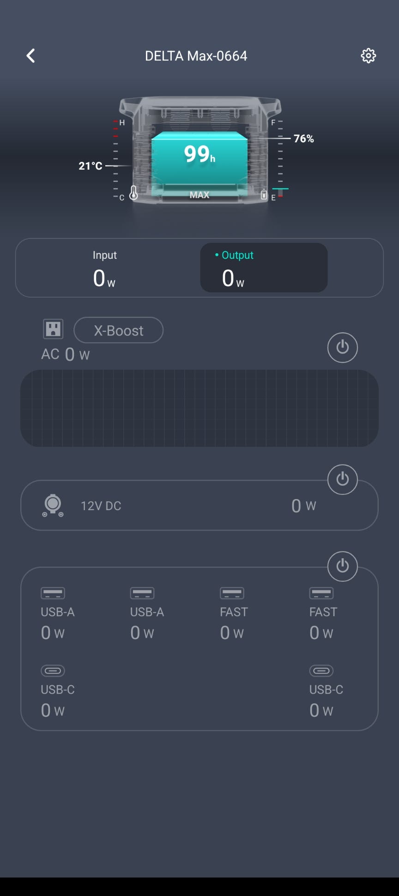Toggle AC output power button

342,347
